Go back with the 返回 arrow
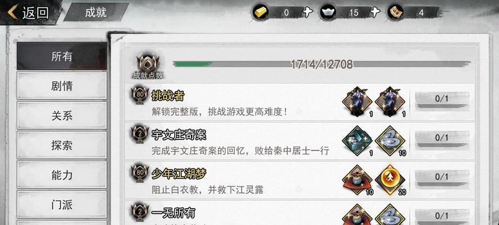The image size is (499, 225). (x=28, y=12)
